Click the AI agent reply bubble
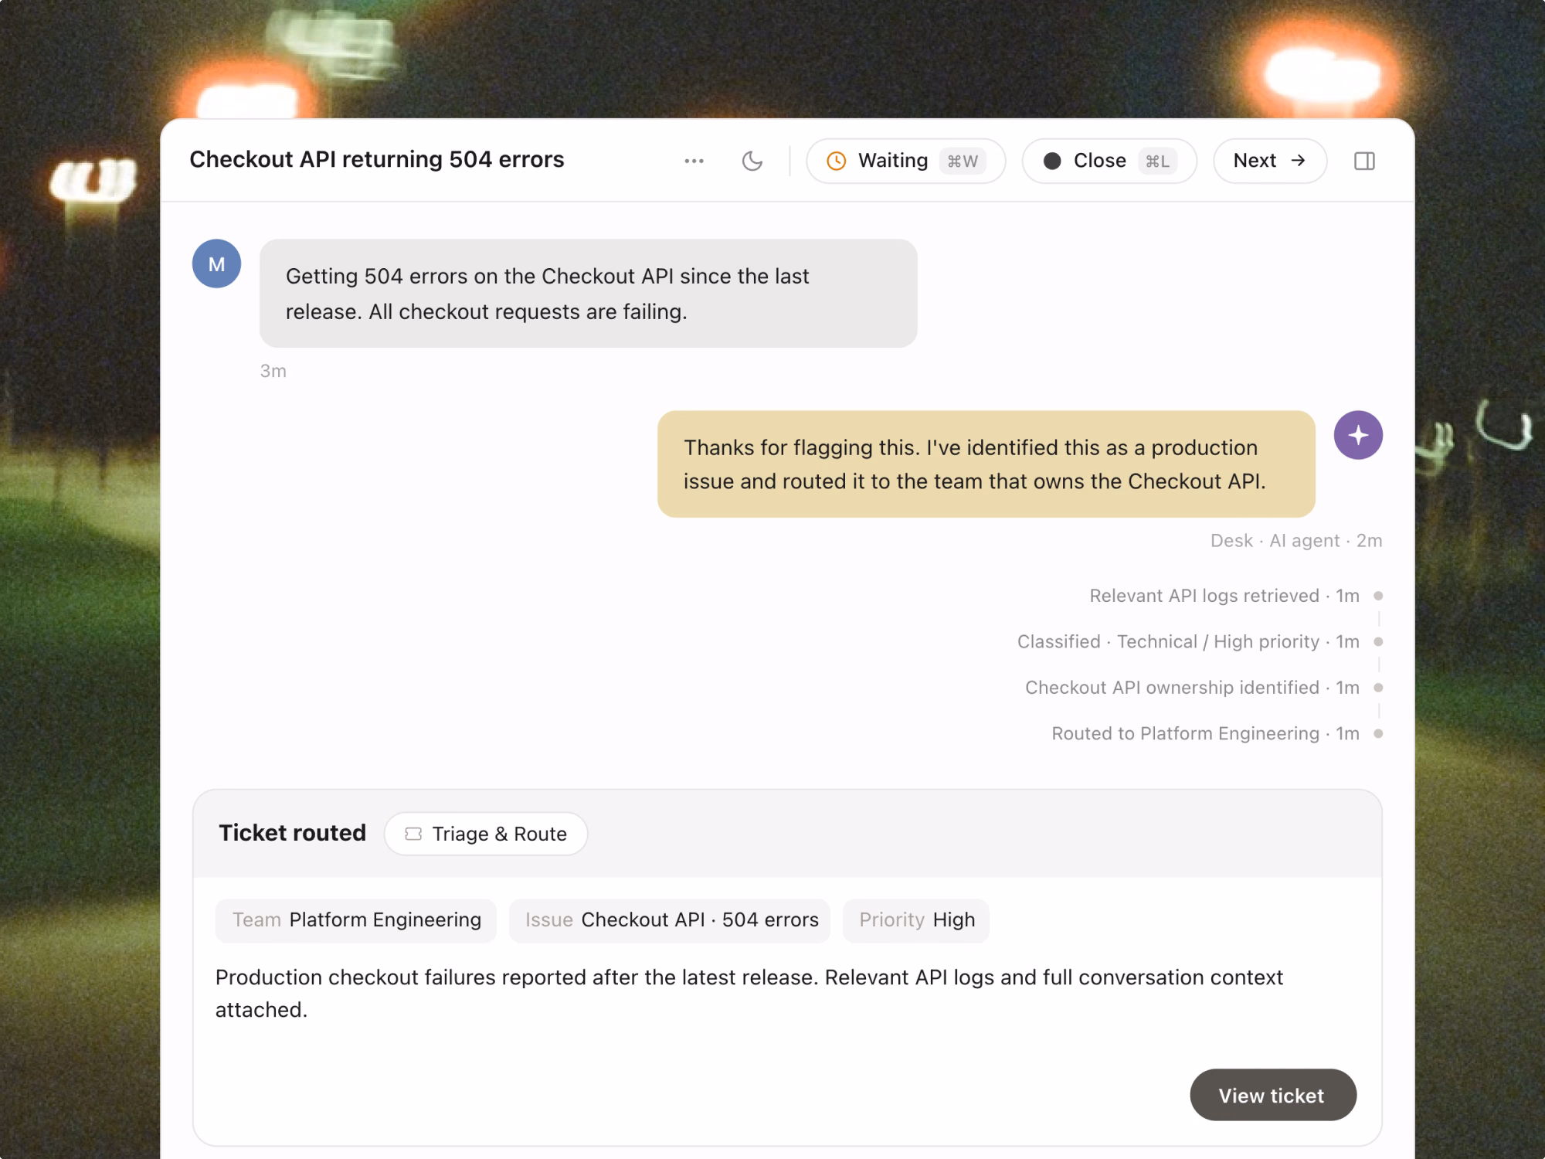This screenshot has height=1159, width=1545. 986,464
